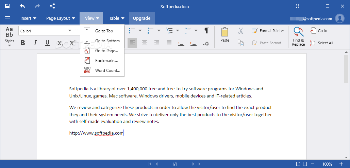
Task: Choose Go to Page...
Action: tap(102, 50)
